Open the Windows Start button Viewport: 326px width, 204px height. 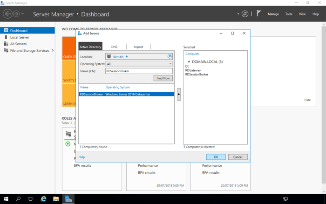(6, 199)
